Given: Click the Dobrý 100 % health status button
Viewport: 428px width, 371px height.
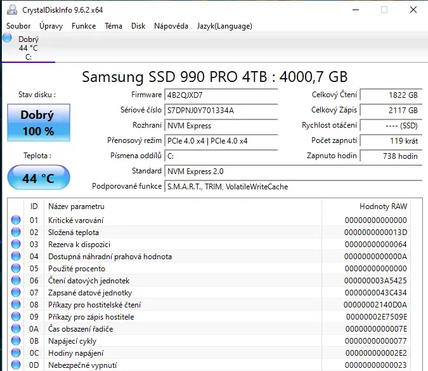Looking at the screenshot, I should coord(39,123).
